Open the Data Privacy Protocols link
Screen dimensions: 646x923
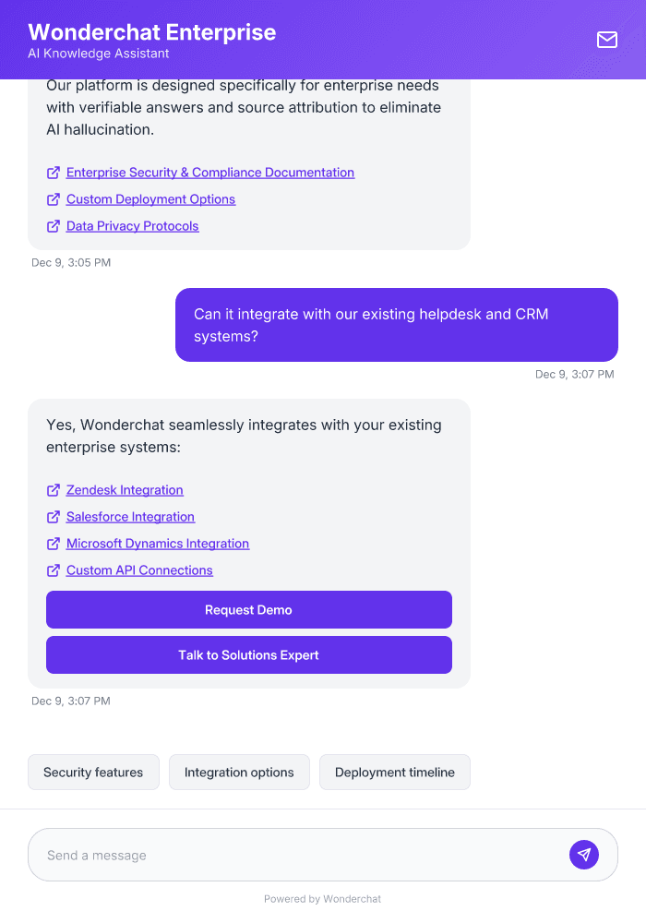[x=132, y=226]
